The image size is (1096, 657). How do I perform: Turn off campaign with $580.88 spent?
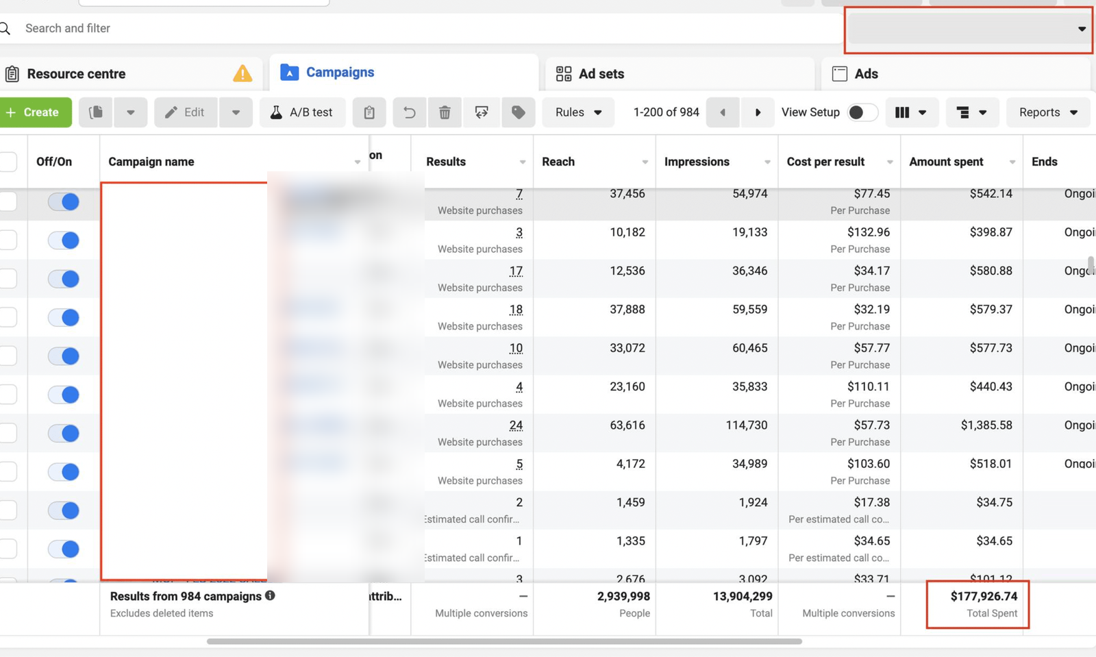pyautogui.click(x=64, y=279)
